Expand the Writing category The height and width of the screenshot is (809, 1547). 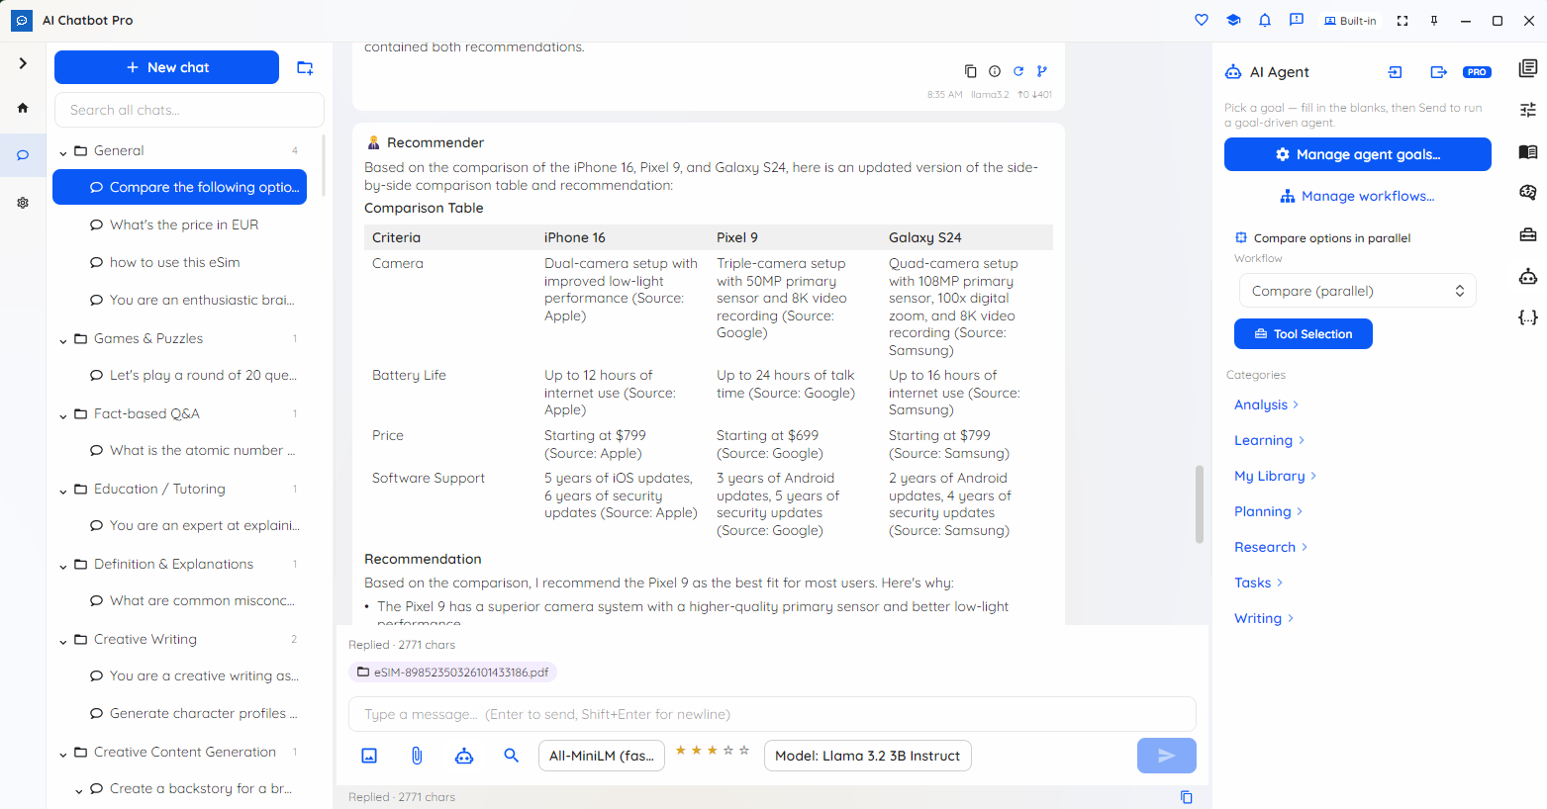coord(1264,618)
